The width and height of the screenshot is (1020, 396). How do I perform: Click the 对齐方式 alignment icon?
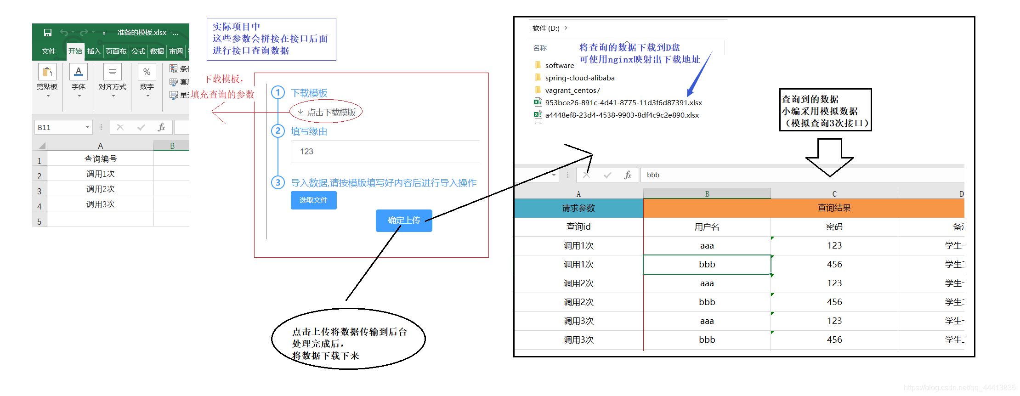pos(113,72)
